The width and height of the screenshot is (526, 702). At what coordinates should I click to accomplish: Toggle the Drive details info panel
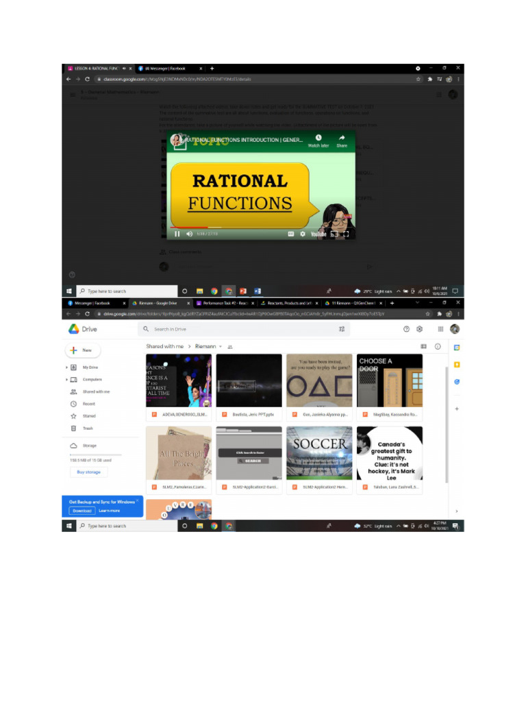[438, 346]
